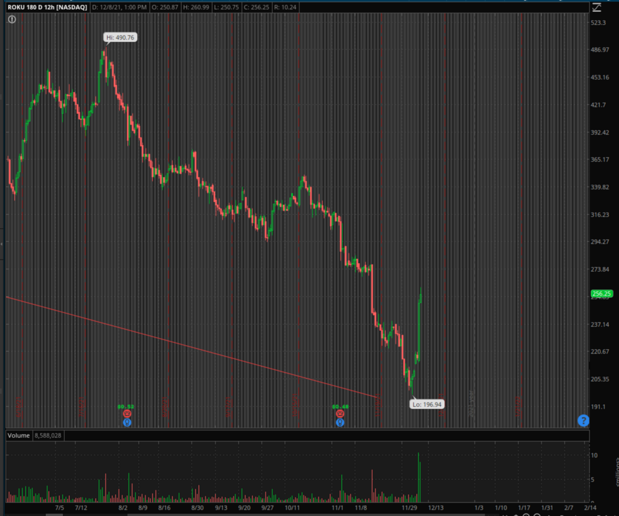619x516 pixels.
Task: Click the green 256.25 current price tag
Action: [602, 294]
